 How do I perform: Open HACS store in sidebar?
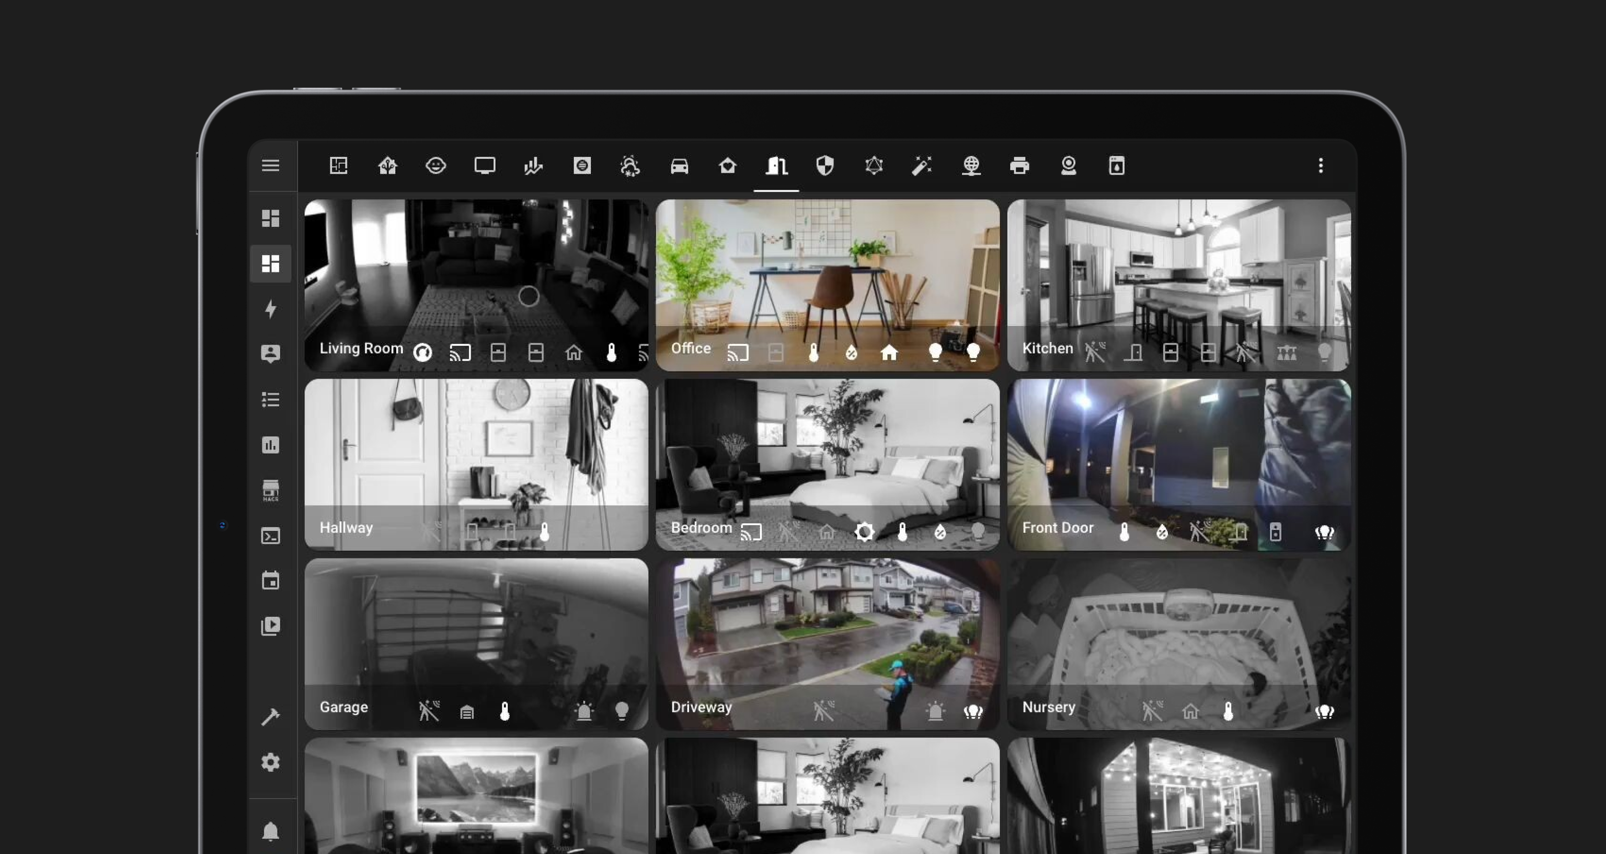coord(270,491)
